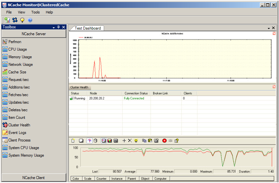Open Toolbox panel dropdown arrow
This screenshot has height=183, width=279.
coord(54,27)
